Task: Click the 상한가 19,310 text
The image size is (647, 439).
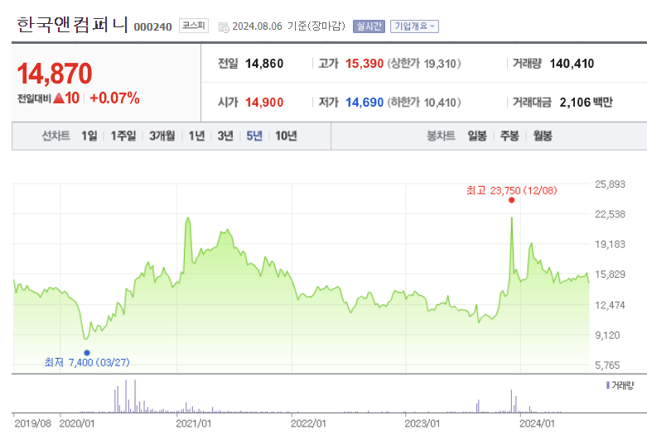Action: [x=424, y=64]
